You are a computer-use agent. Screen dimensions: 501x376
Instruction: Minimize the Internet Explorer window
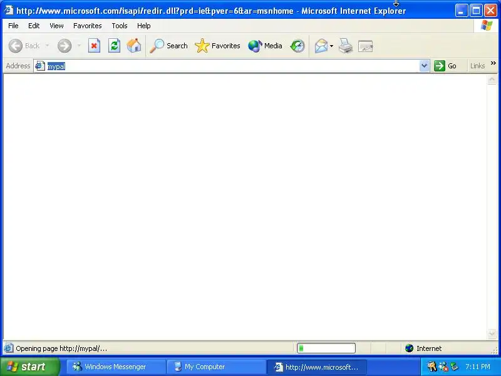pyautogui.click(x=461, y=11)
